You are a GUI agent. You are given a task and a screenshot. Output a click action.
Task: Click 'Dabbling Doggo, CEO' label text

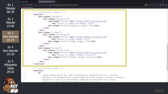(81, 26)
